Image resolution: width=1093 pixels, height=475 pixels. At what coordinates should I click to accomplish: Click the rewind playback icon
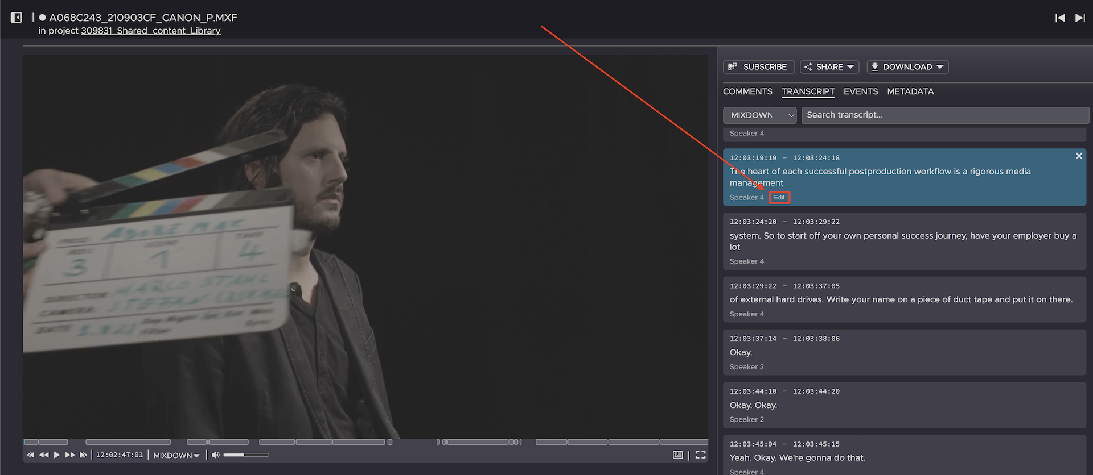point(44,455)
